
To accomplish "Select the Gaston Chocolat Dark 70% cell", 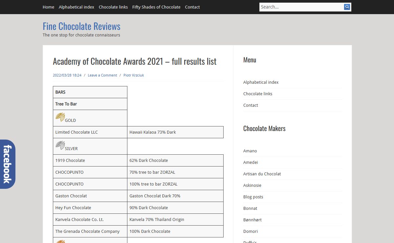I will (x=175, y=196).
